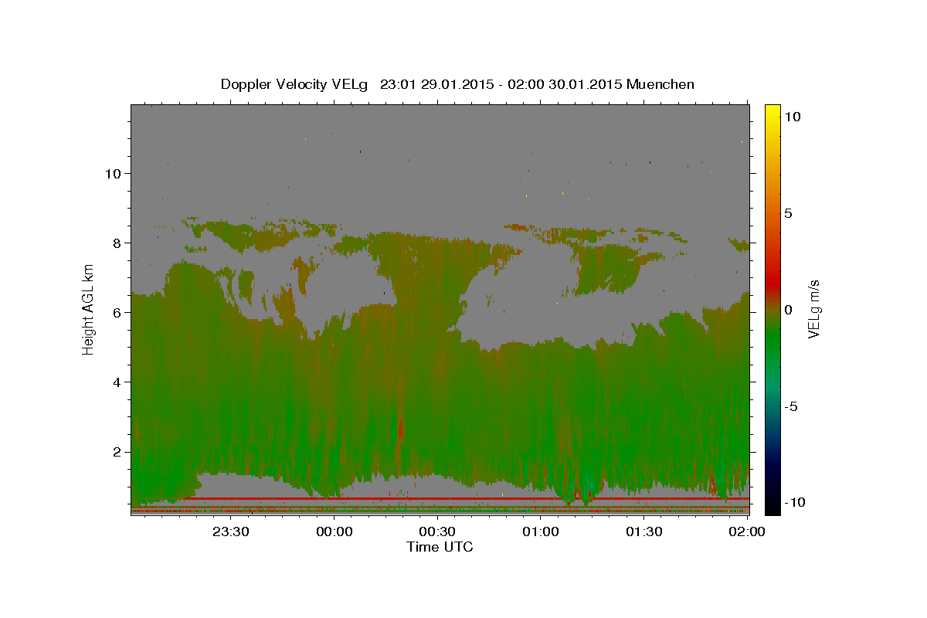927x618 pixels.
Task: Click the plot title 'Doppler Velocity VELg'
Action: click(294, 84)
